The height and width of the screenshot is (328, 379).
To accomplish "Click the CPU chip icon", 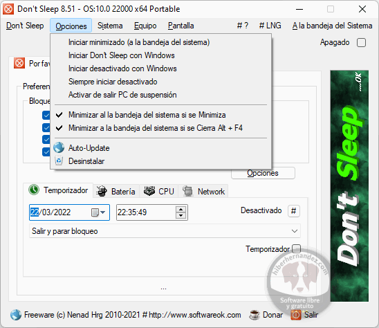I will (x=149, y=191).
